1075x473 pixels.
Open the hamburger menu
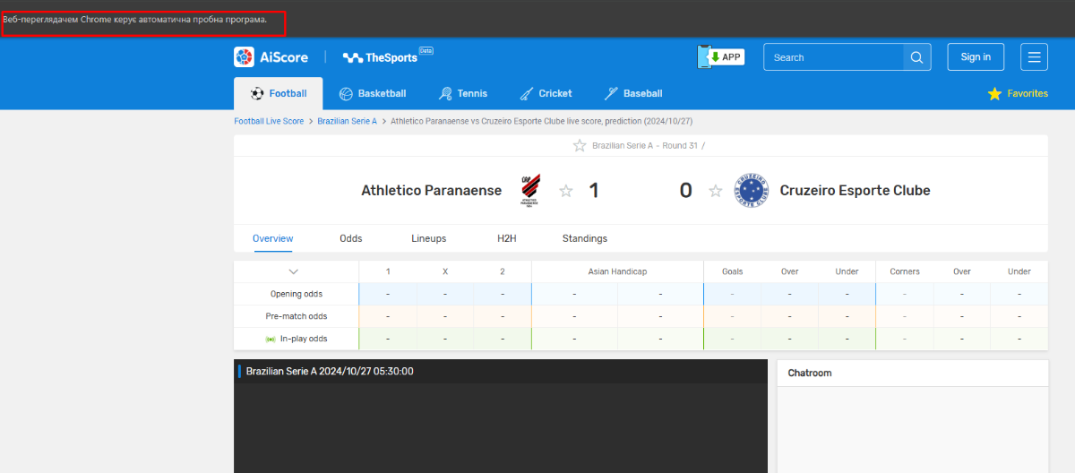pos(1034,57)
